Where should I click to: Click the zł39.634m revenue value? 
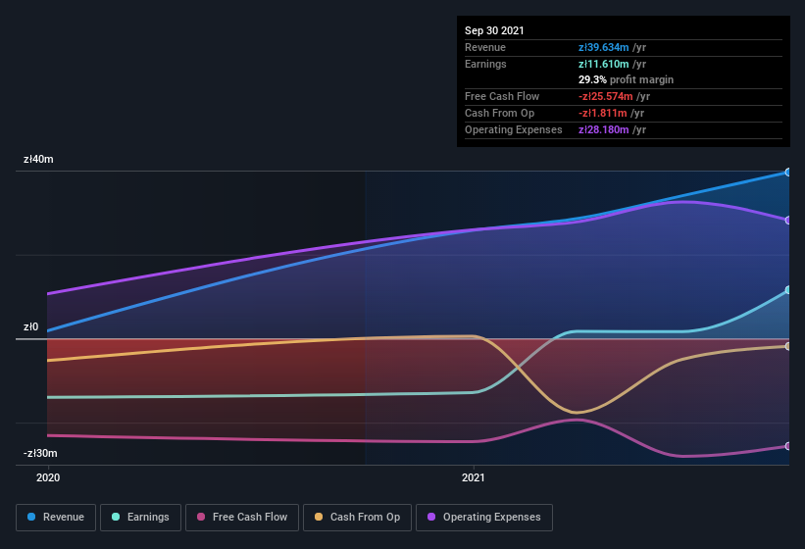click(x=603, y=47)
